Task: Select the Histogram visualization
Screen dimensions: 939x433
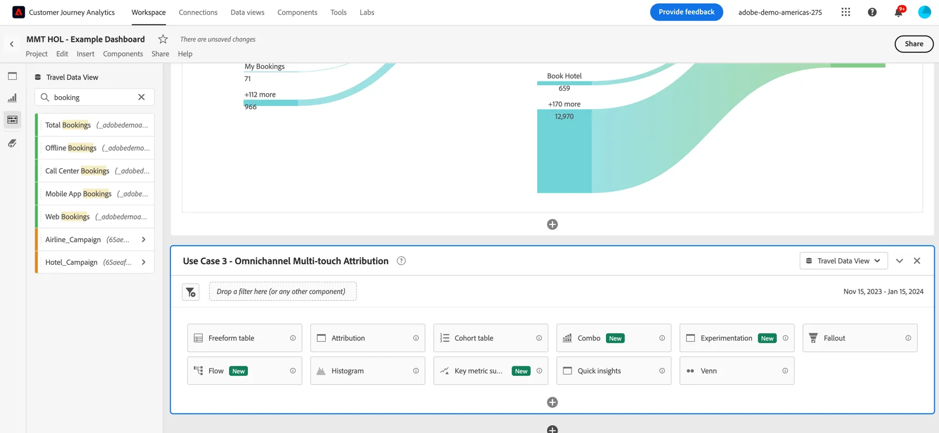Action: [367, 371]
